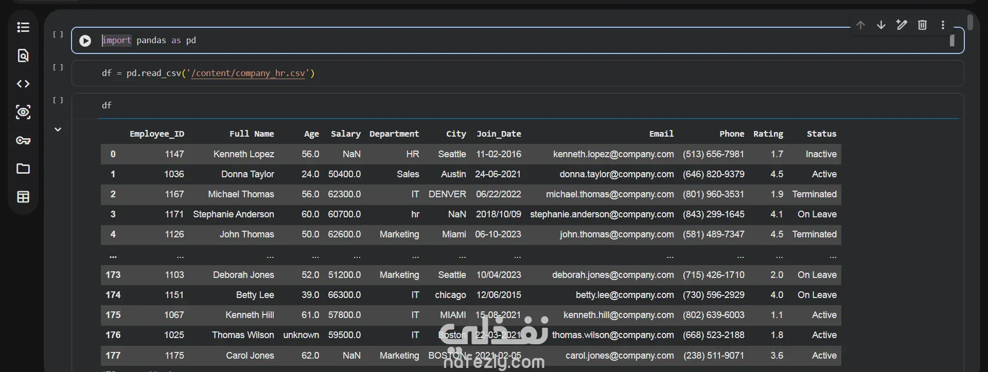Select Donna Taylor name cell
Screen dimensions: 988x372
tap(248, 174)
